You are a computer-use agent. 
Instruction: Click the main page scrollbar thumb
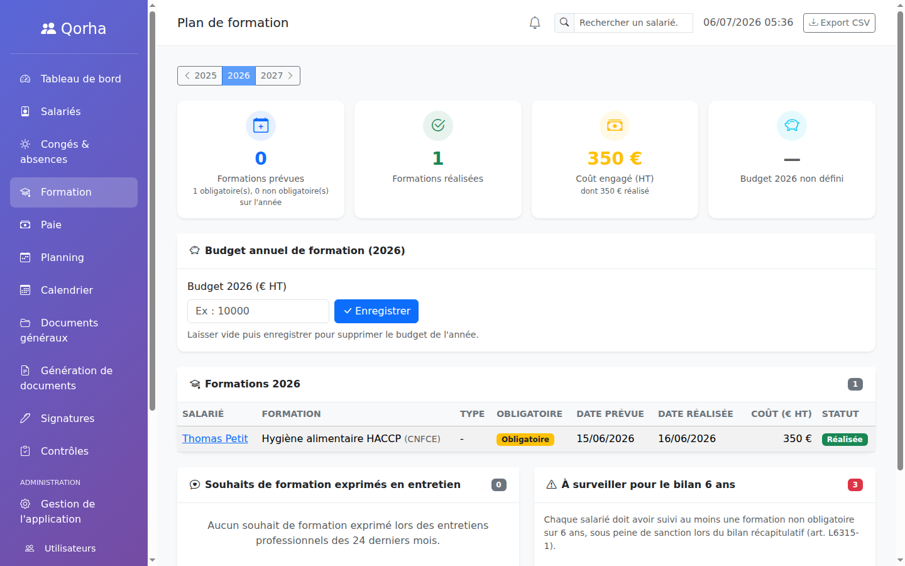click(x=900, y=241)
